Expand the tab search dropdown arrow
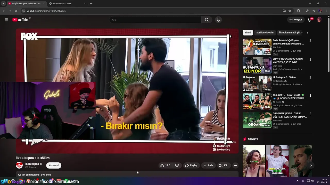Screen dimensions: 330x185 click(x=3, y=4)
